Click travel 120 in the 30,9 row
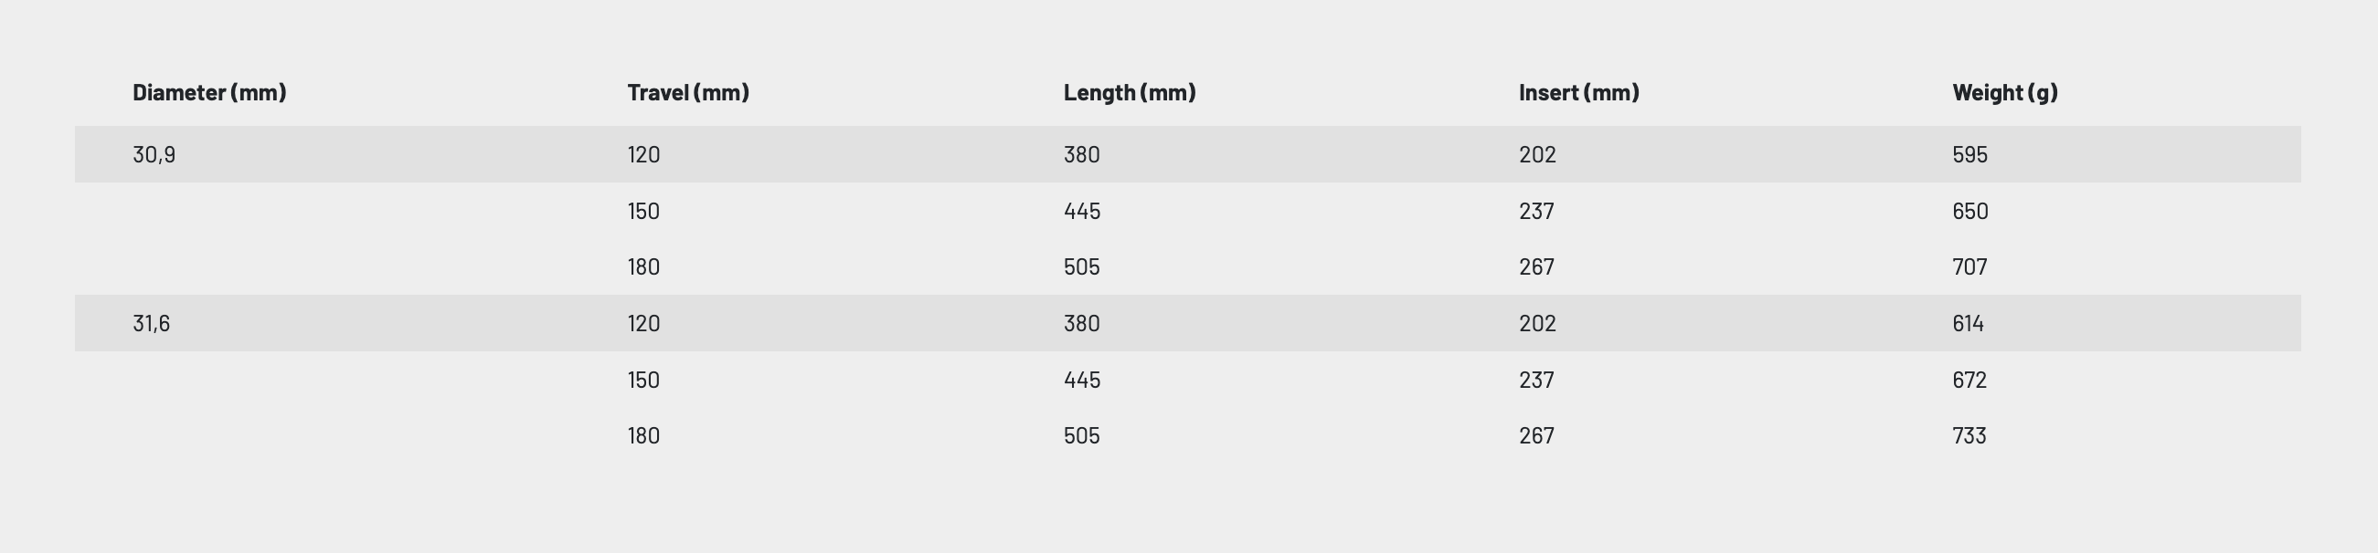2378x553 pixels. 643,155
